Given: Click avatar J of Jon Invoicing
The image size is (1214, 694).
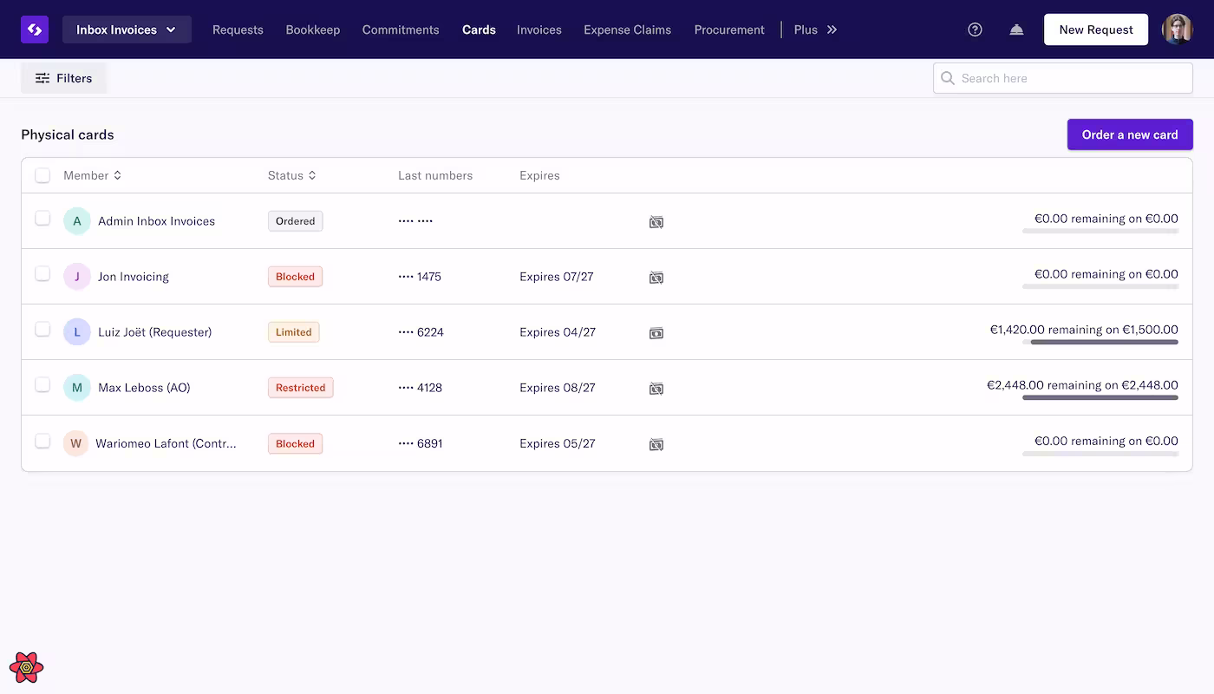Looking at the screenshot, I should (77, 277).
